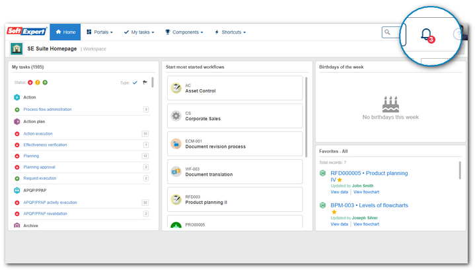Open the Components dropdown menu
The height and width of the screenshot is (270, 475).
[x=184, y=32]
